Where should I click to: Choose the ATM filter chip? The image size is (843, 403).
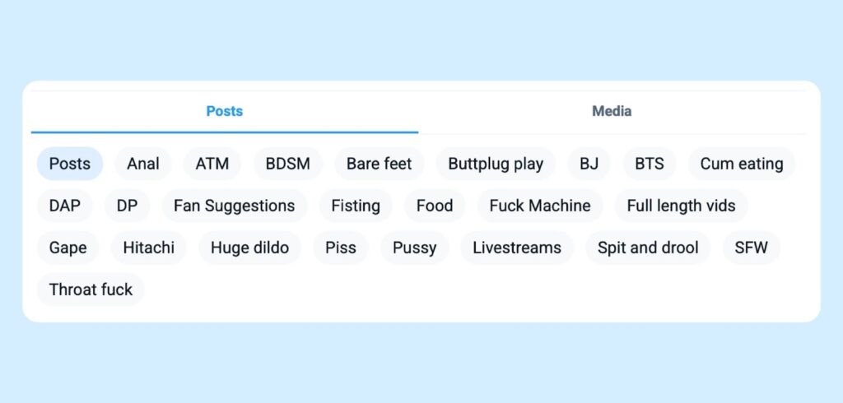(x=212, y=164)
